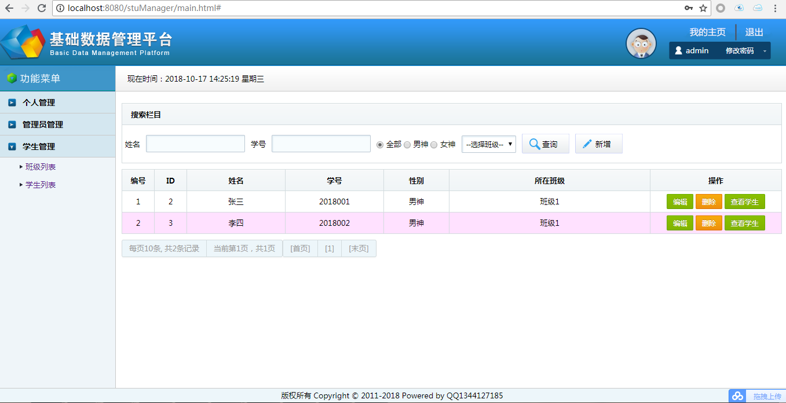Click 当前第1页，共1页 text

click(x=244, y=248)
